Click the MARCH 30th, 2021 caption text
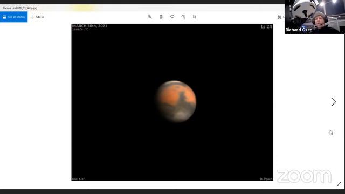This screenshot has width=345, height=194. 89,26
